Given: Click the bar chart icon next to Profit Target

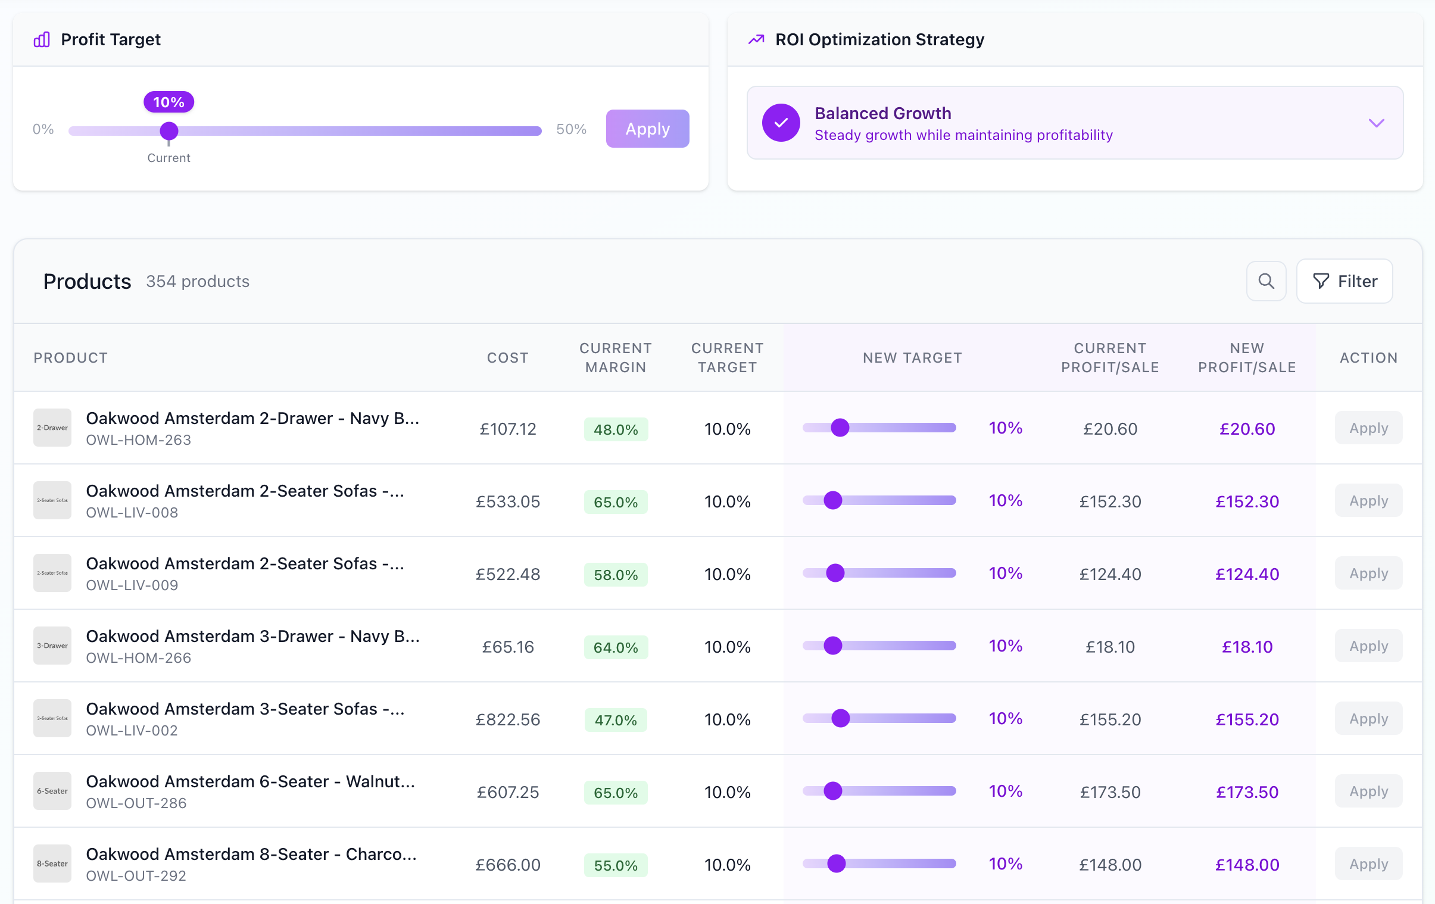Looking at the screenshot, I should [41, 39].
